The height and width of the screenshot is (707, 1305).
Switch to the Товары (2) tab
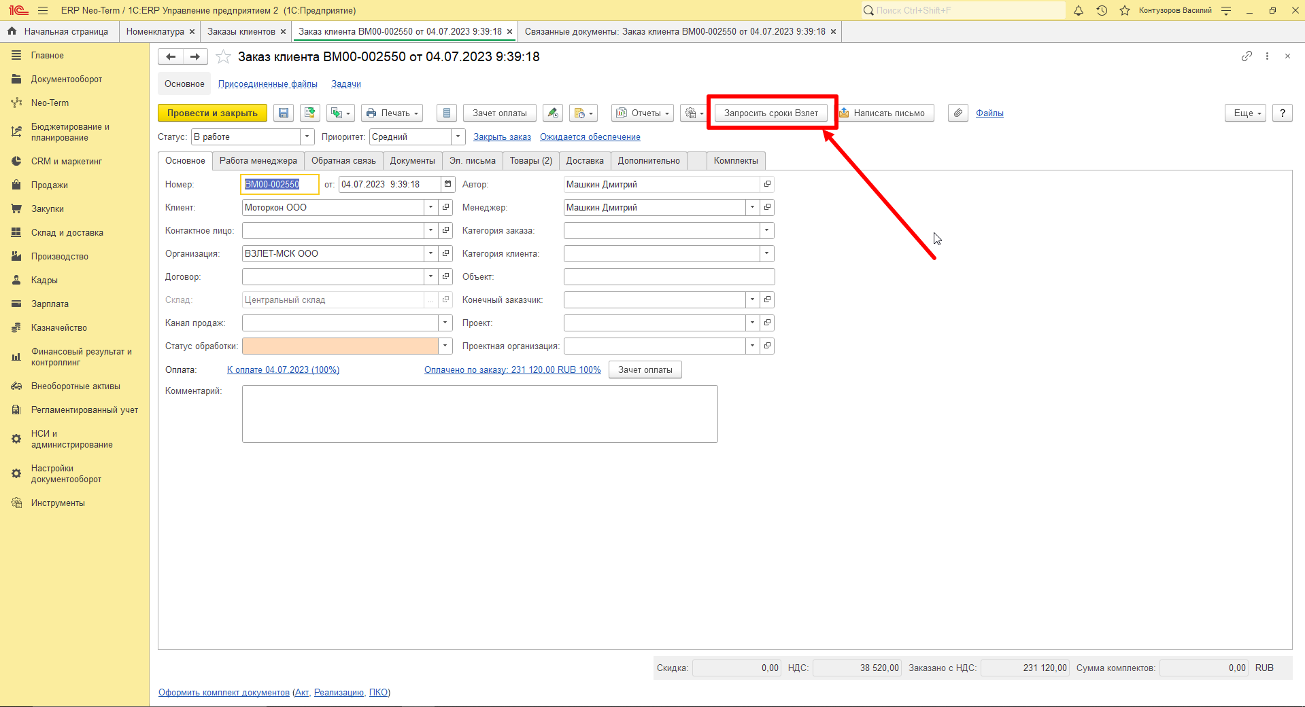click(x=531, y=161)
